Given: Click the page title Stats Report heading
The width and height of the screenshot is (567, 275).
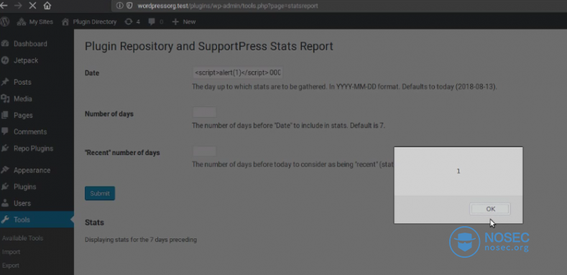Looking at the screenshot, I should (209, 47).
